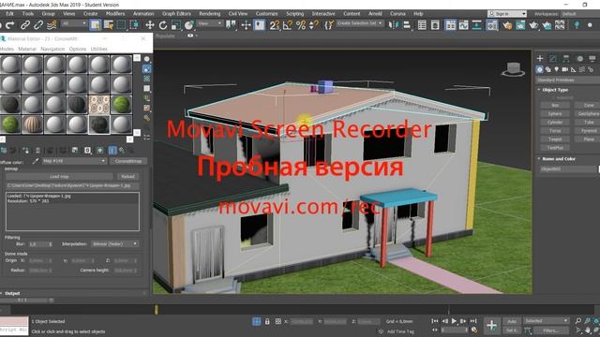
Task: Choose Rectangular Selection Region icon
Action: (121, 25)
